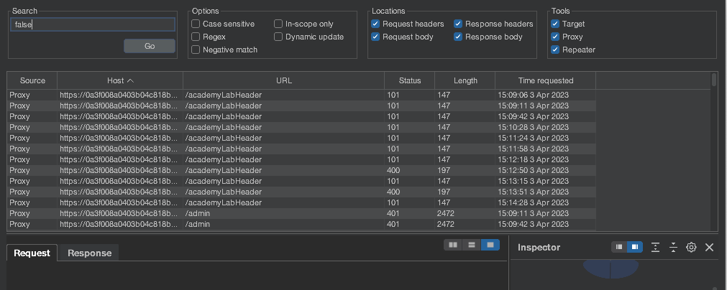727x290 pixels.
Task: Select status 400 row at 15:13:51
Action: (x=301, y=192)
